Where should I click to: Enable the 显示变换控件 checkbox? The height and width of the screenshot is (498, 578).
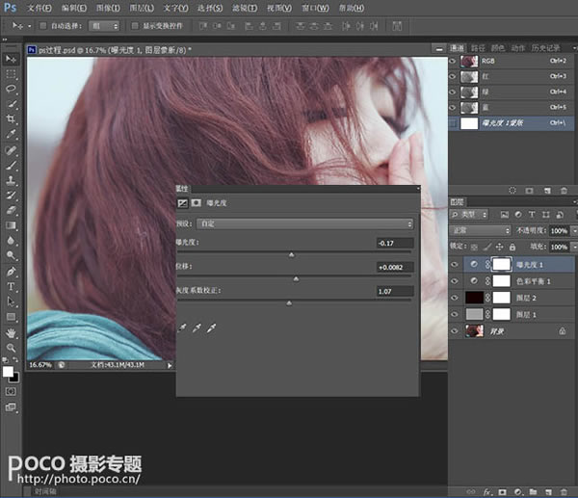(x=134, y=26)
